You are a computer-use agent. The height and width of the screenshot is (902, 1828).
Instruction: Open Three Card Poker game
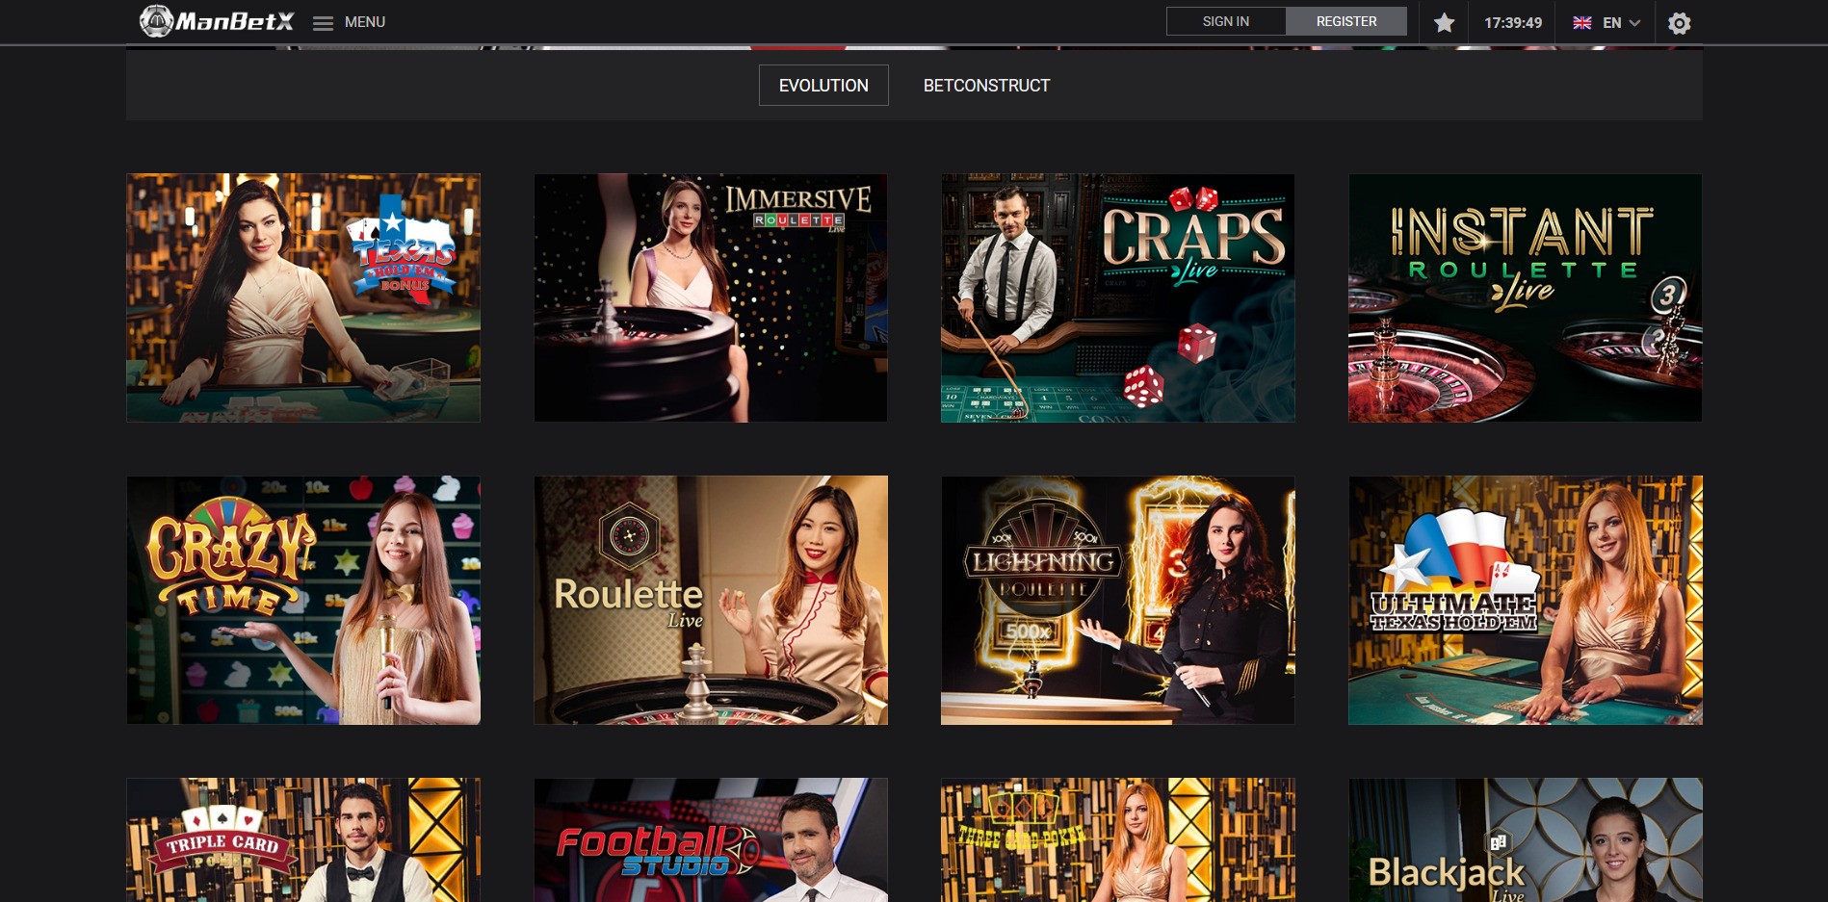tap(1118, 839)
